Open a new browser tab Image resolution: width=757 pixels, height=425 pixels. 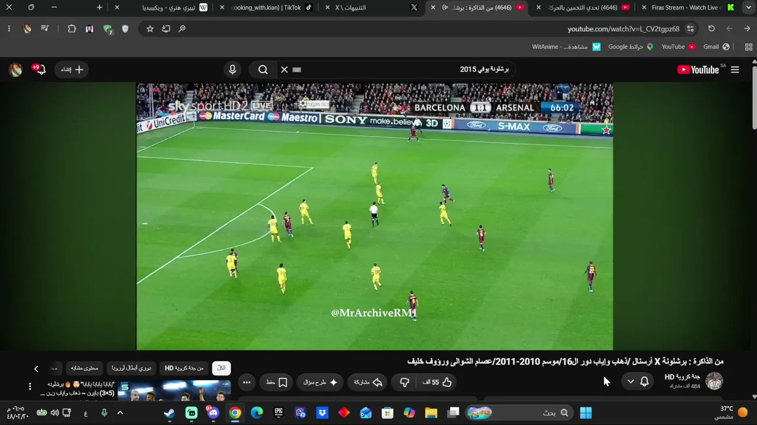99,8
